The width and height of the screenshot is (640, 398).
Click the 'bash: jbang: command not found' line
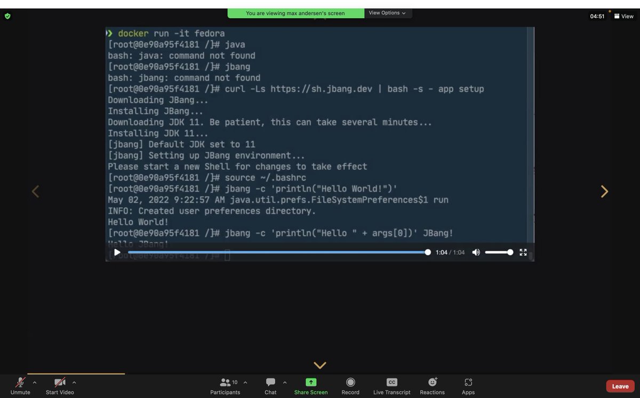(x=184, y=78)
